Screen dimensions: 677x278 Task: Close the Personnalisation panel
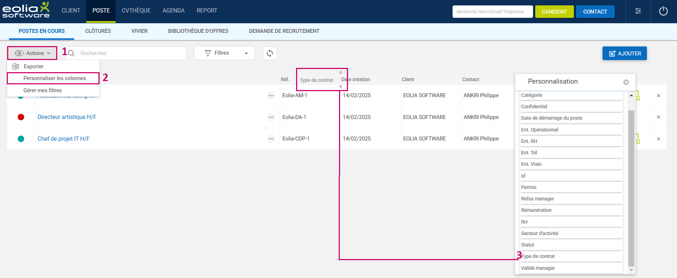(x=626, y=82)
